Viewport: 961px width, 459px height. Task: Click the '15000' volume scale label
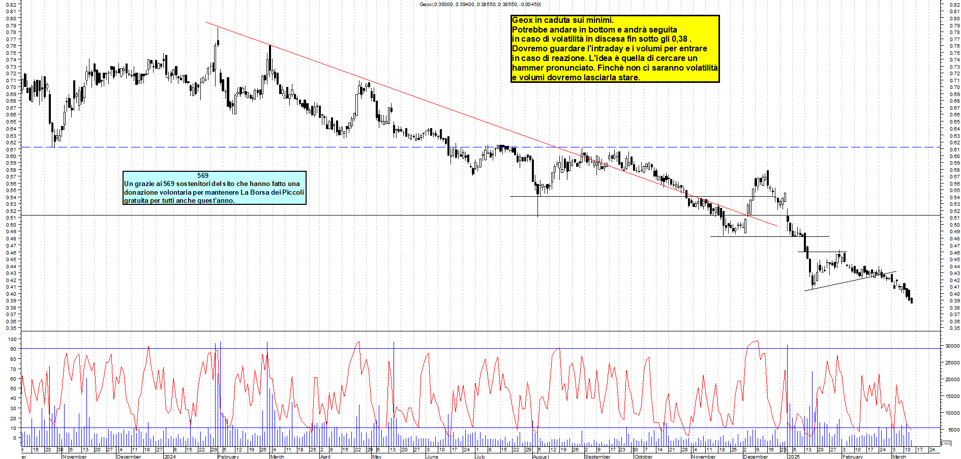pyautogui.click(x=952, y=396)
